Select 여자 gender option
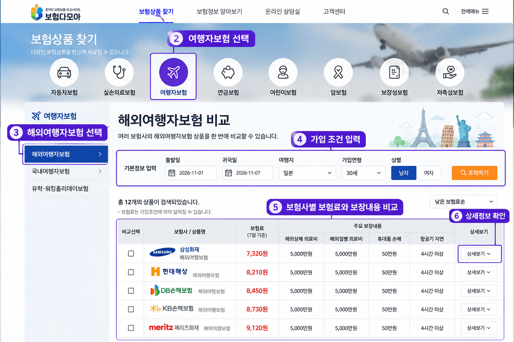The height and width of the screenshot is (342, 514). [x=429, y=173]
